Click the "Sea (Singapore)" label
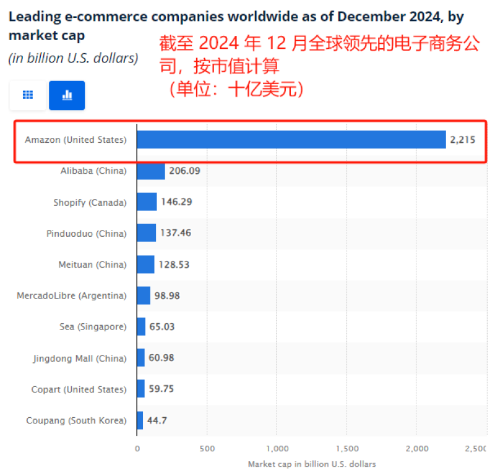The height and width of the screenshot is (471, 495). (x=93, y=326)
